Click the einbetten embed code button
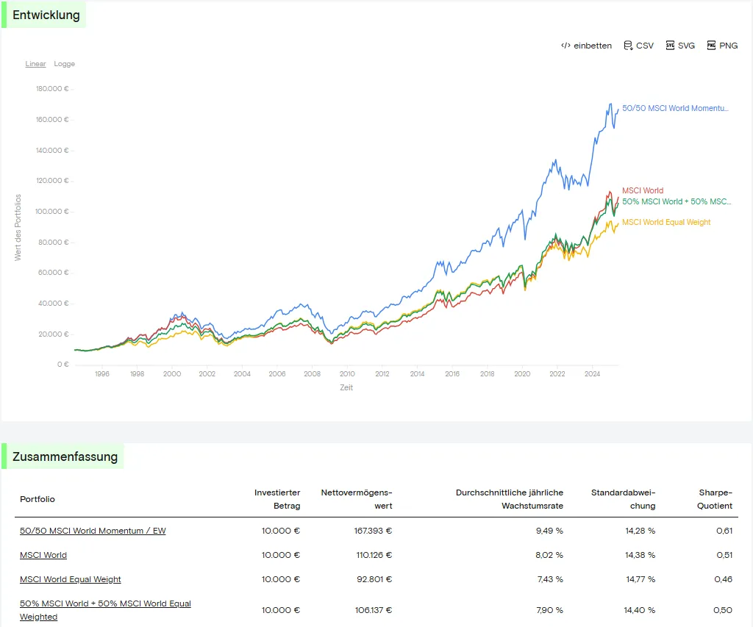753x627 pixels. [x=586, y=46]
